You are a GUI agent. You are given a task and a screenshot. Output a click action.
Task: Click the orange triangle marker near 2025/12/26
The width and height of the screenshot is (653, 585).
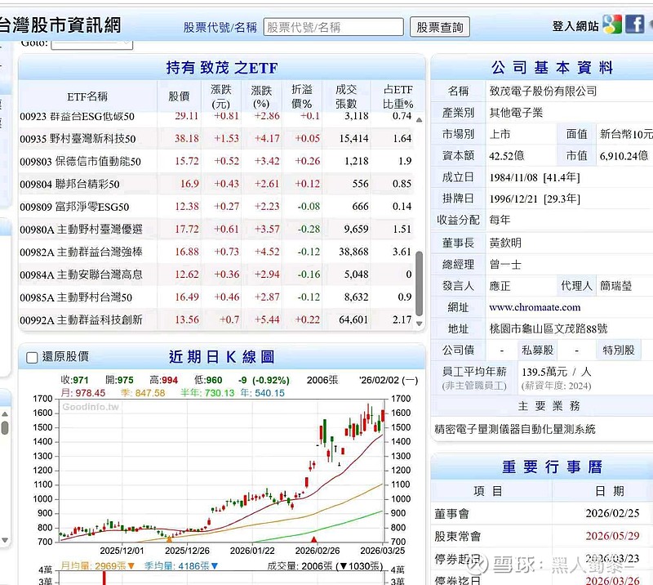tap(169, 539)
